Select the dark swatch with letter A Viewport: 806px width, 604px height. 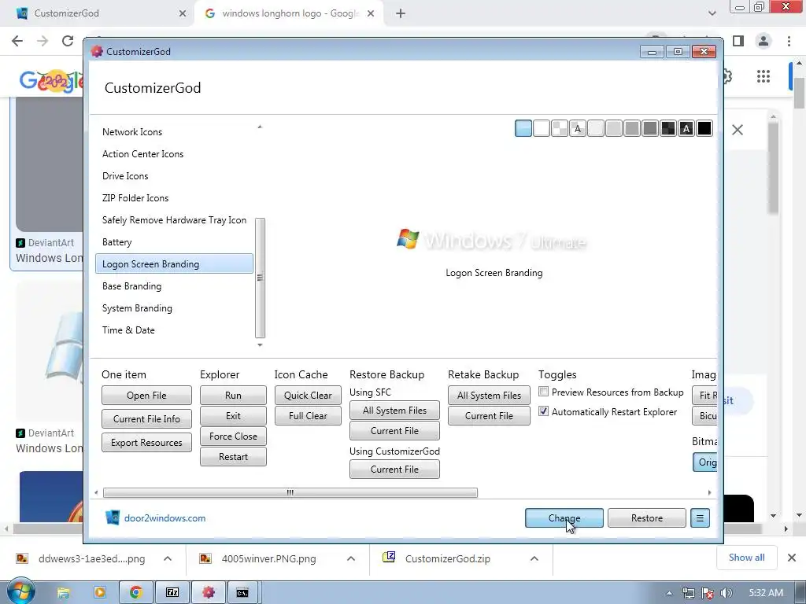coord(686,128)
